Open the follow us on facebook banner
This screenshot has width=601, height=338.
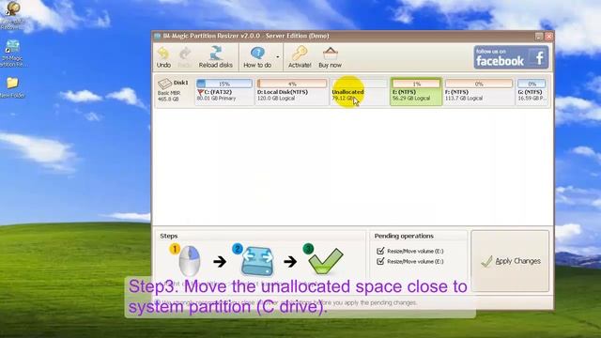[511, 57]
